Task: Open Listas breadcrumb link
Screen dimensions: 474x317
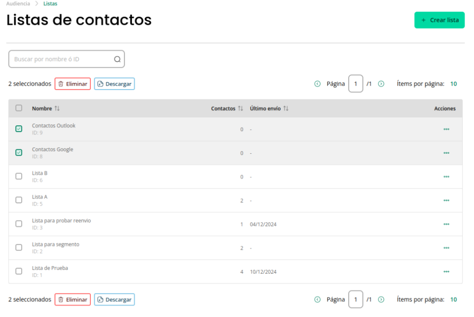Action: pos(50,4)
